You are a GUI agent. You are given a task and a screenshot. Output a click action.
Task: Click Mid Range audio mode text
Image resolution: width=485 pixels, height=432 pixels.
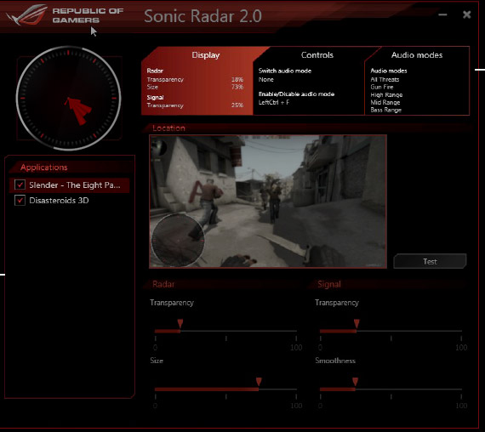(385, 102)
